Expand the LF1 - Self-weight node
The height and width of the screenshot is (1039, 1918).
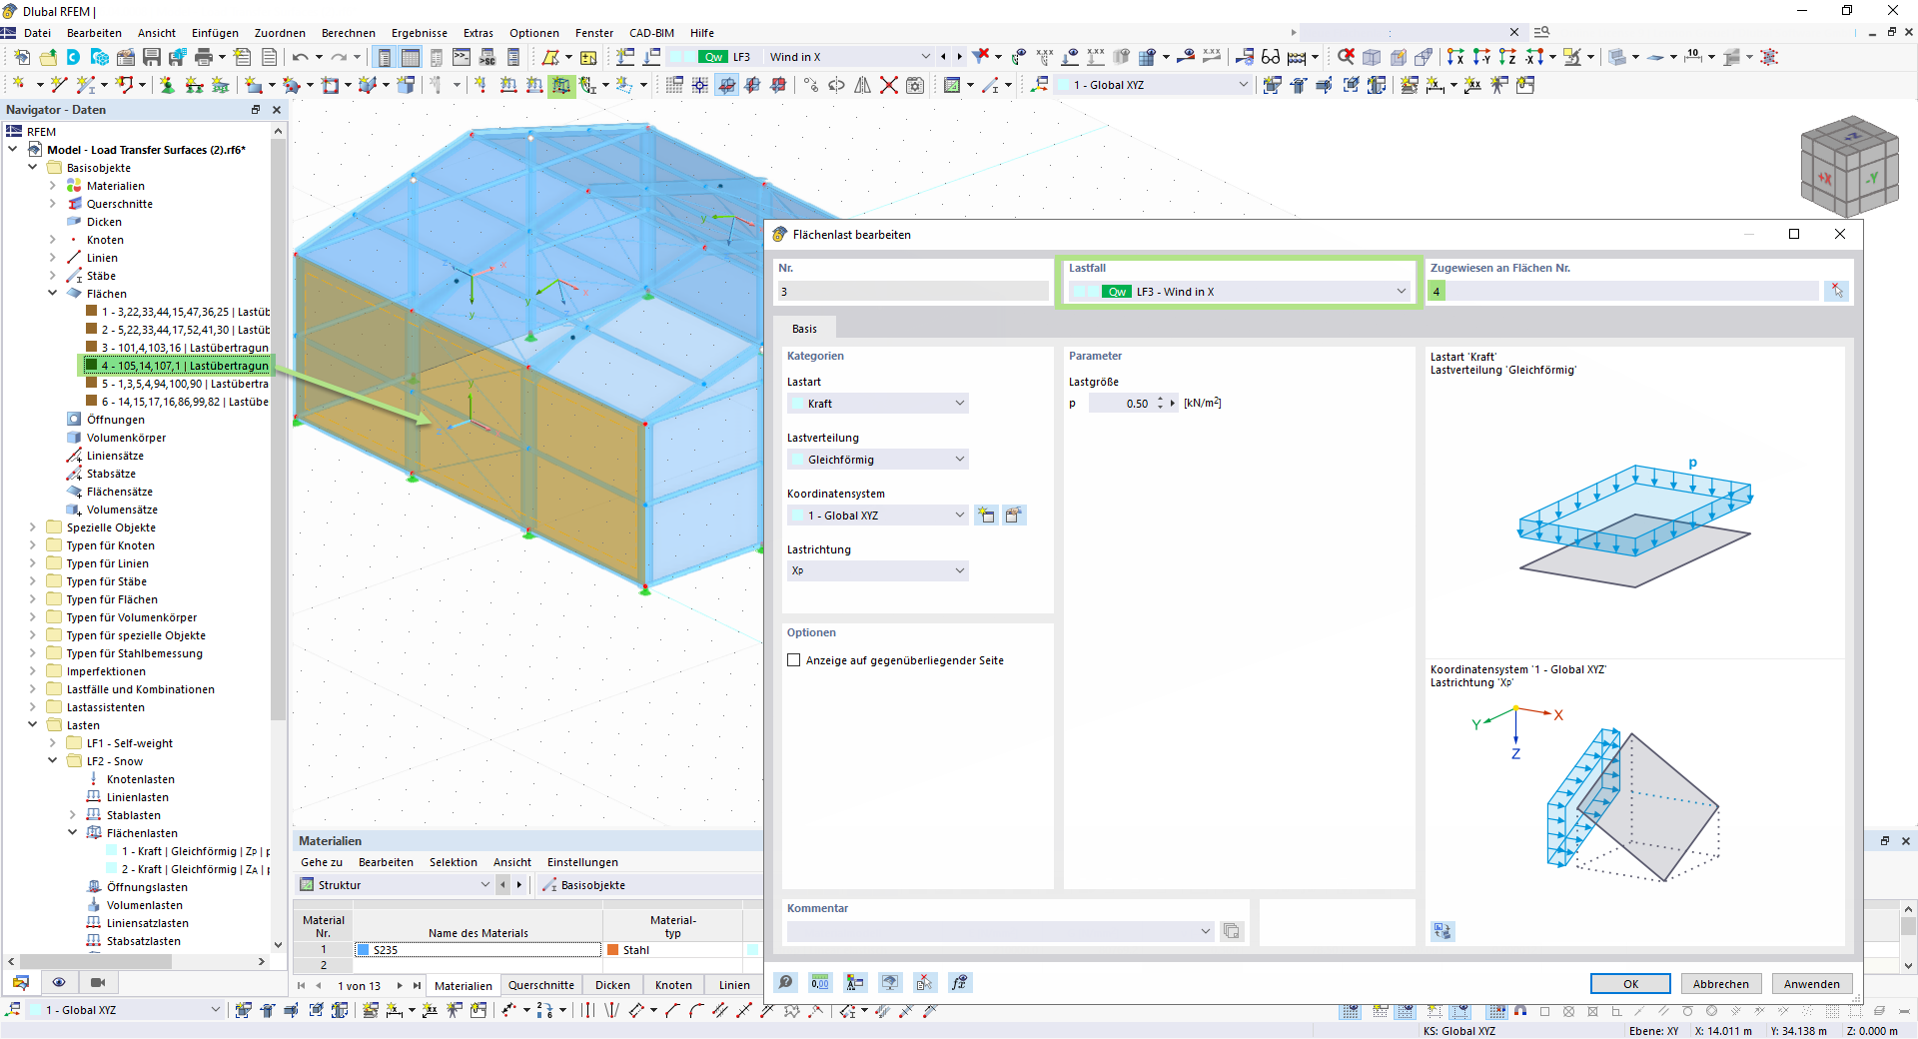[53, 743]
